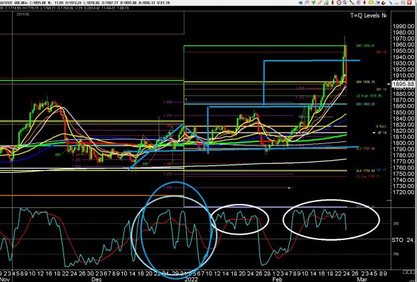Screen dimensions: 417x282
Task: Maximize the chart window
Action: (403, 3)
